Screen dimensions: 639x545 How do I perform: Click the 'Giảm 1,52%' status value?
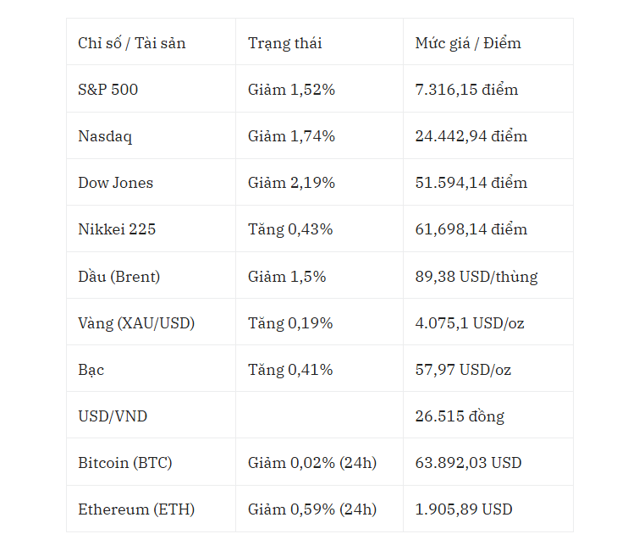291,89
